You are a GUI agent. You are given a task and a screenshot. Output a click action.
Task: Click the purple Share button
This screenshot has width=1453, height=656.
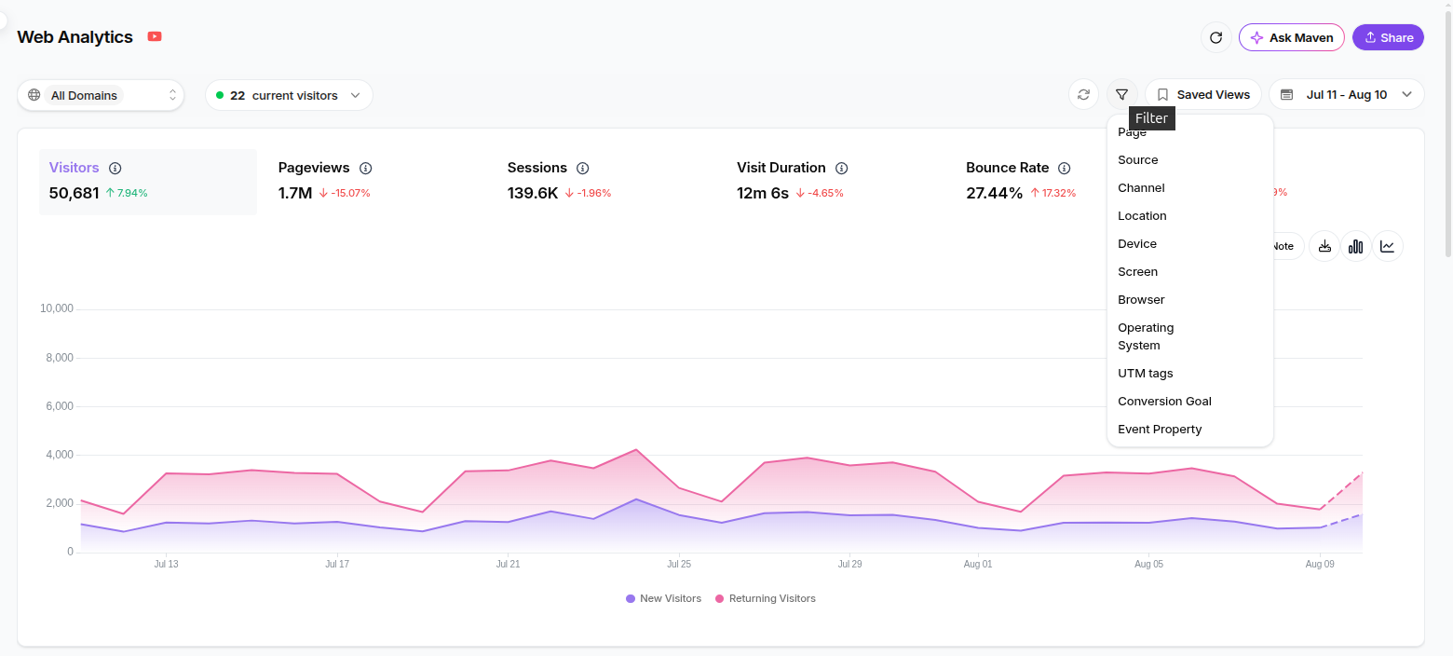point(1388,37)
